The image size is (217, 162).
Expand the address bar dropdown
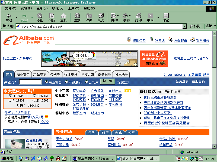(184, 26)
